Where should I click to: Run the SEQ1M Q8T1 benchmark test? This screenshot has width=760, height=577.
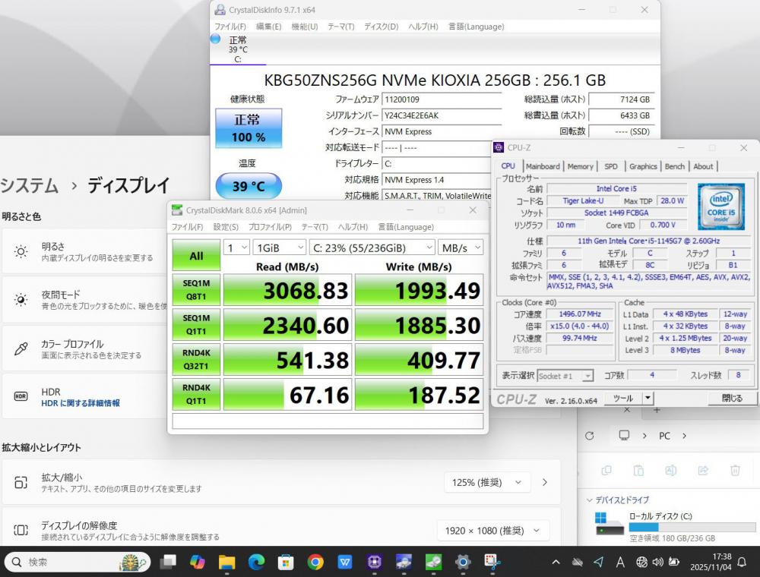[196, 291]
